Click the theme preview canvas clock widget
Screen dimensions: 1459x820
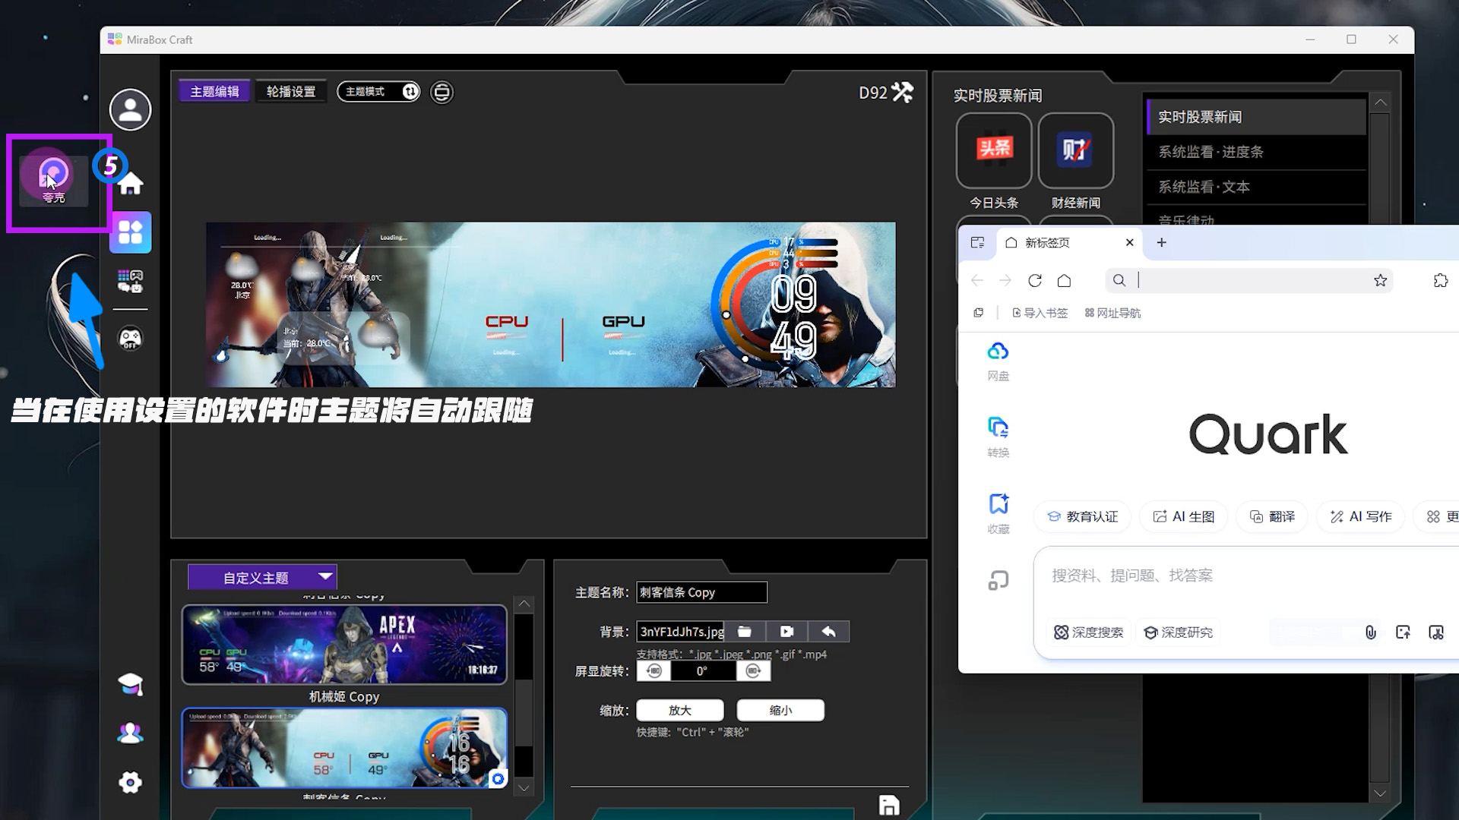tap(793, 317)
